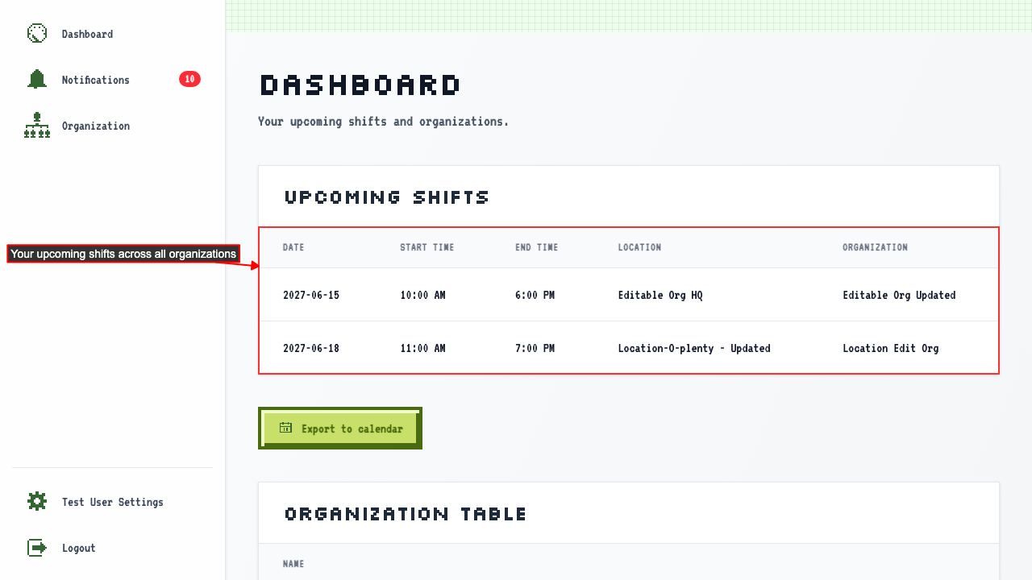1032x580 pixels.
Task: Select Logout text link
Action: coord(79,548)
